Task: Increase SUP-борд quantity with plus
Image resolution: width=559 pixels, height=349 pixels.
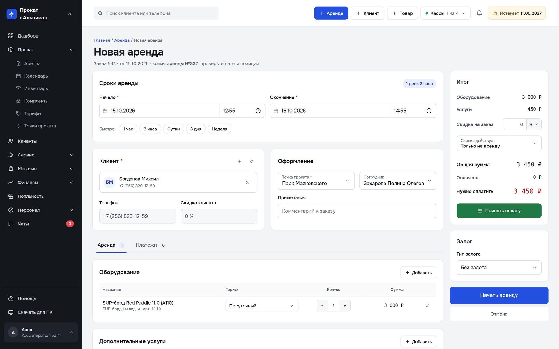Action: pyautogui.click(x=345, y=306)
